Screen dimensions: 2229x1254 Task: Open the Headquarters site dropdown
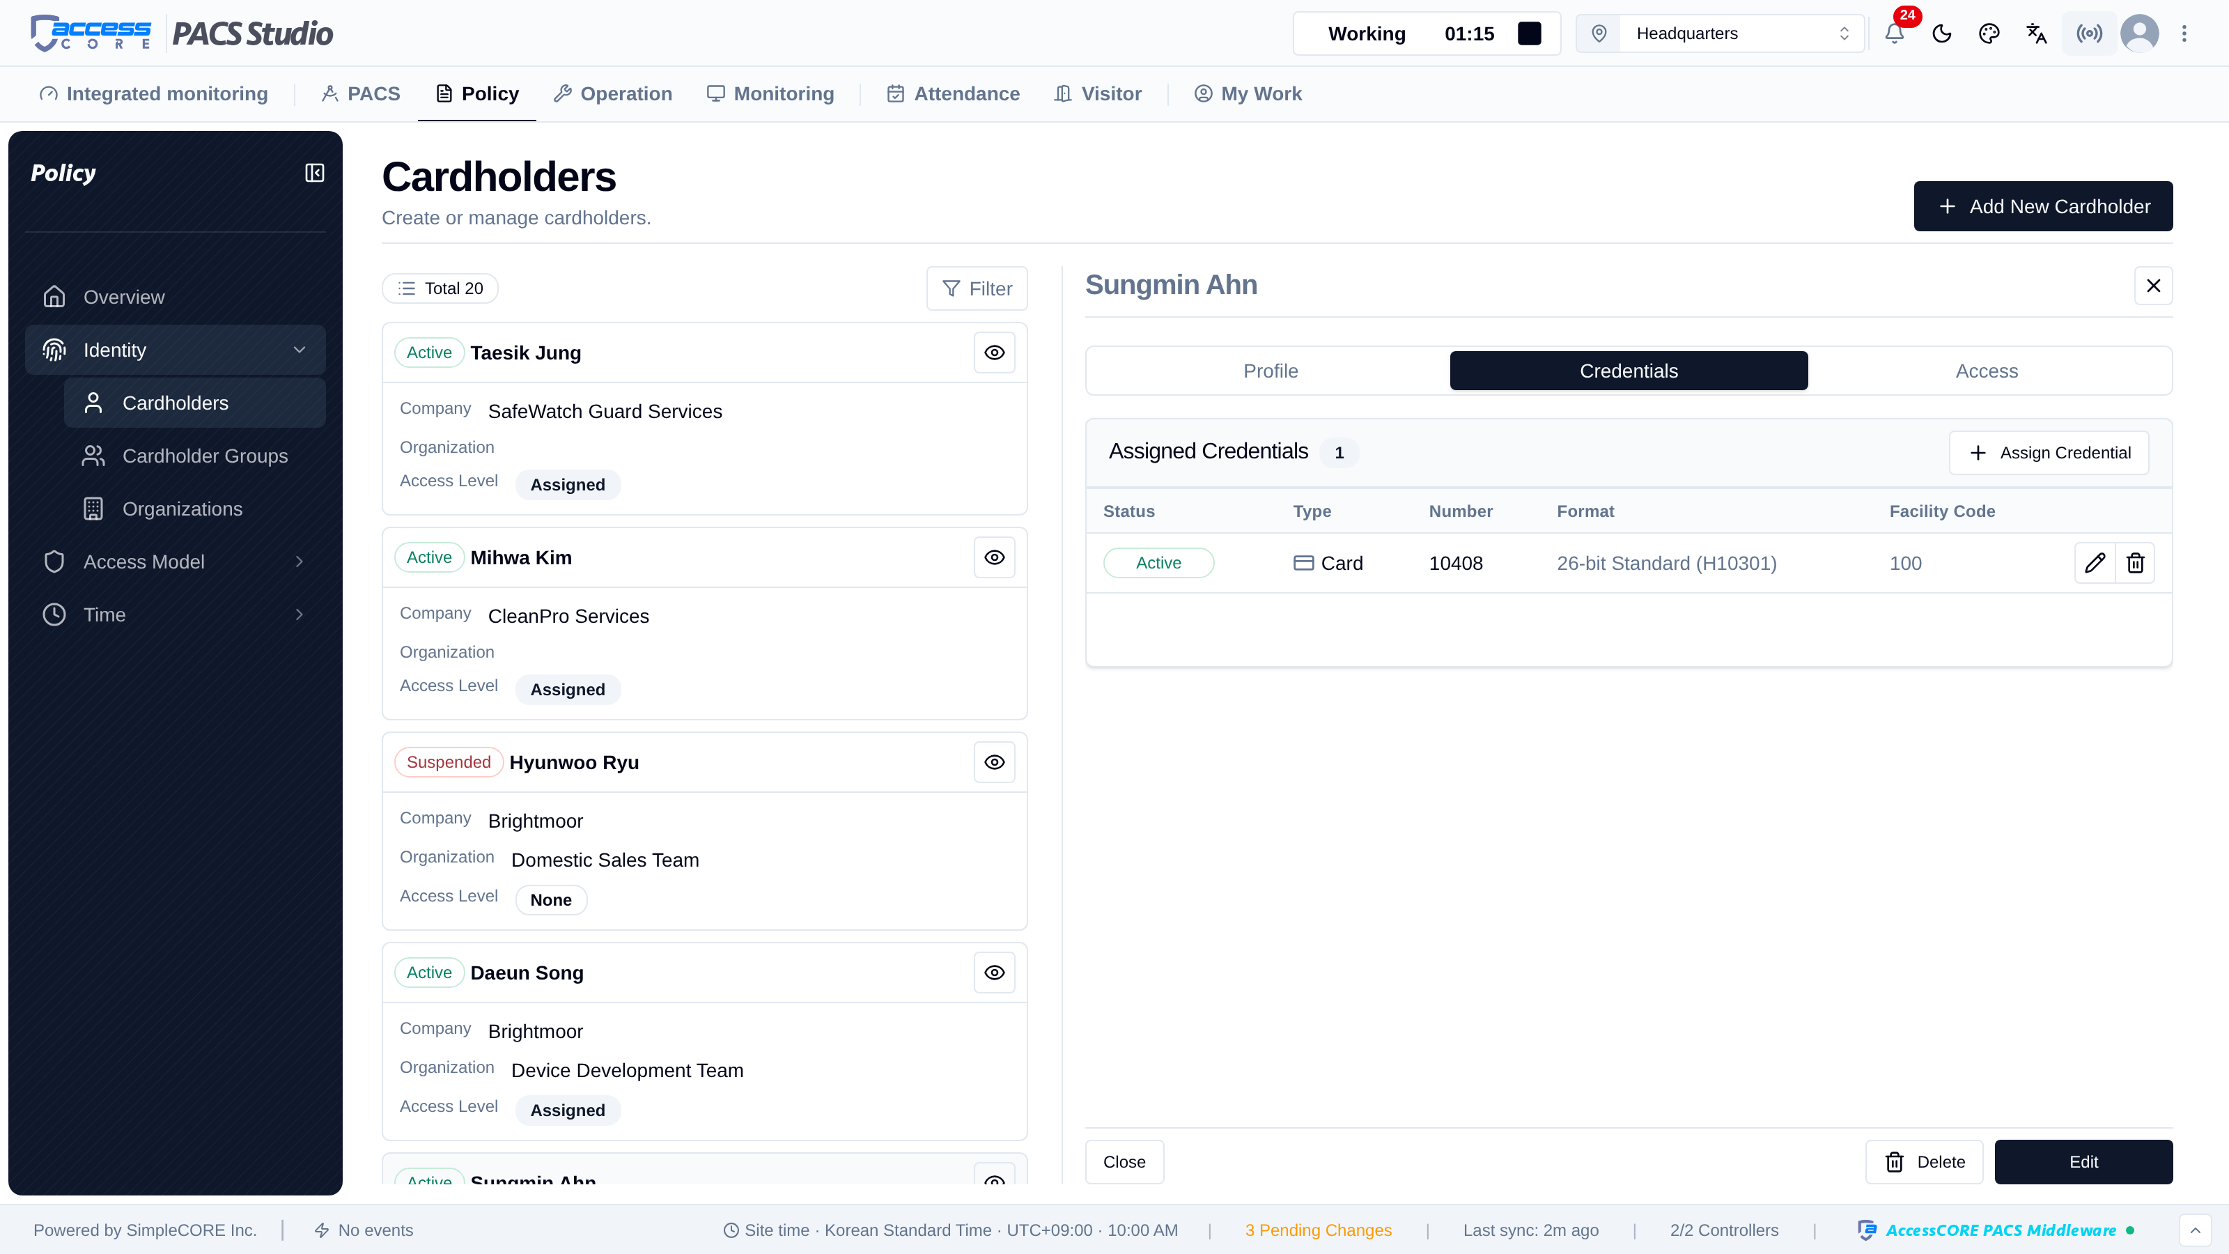tap(1719, 33)
